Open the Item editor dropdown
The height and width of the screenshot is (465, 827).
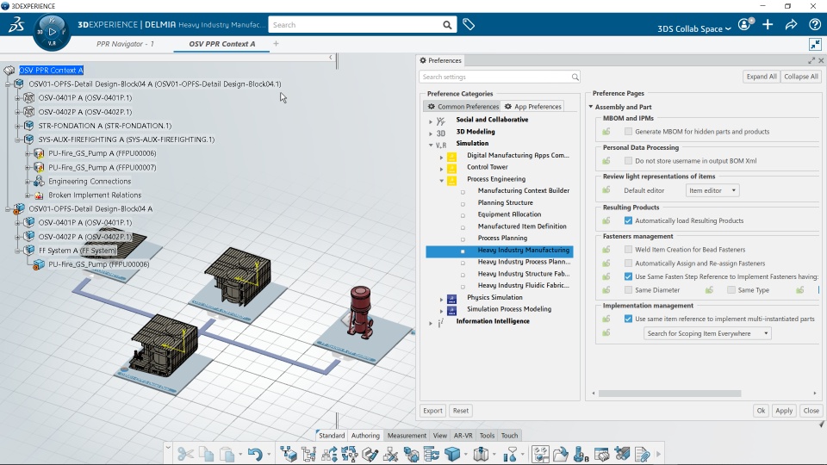tap(712, 190)
